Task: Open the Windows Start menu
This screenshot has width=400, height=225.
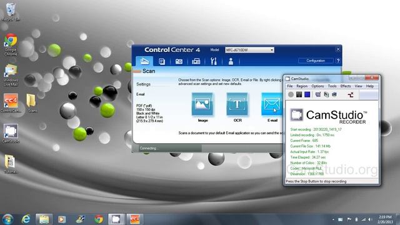Action: point(7,219)
